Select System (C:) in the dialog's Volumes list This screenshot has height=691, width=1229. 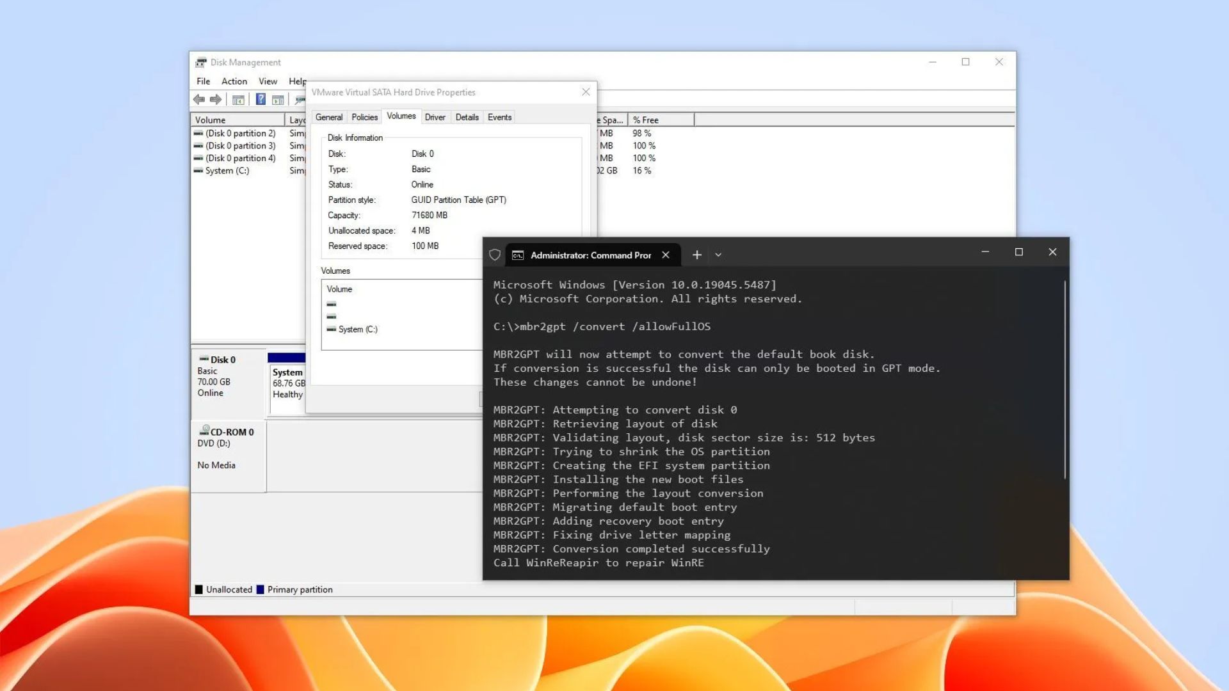(x=357, y=329)
